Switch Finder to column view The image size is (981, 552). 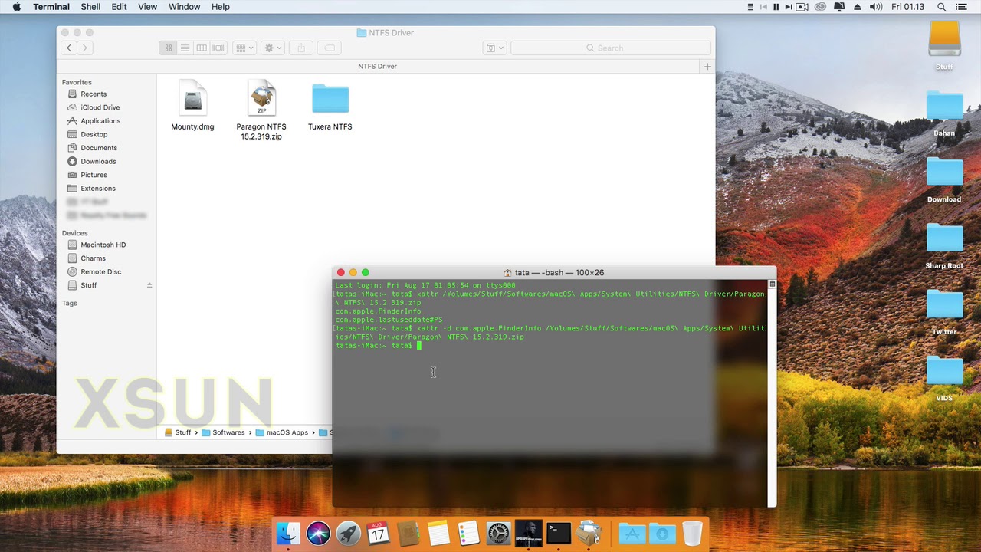(x=202, y=48)
